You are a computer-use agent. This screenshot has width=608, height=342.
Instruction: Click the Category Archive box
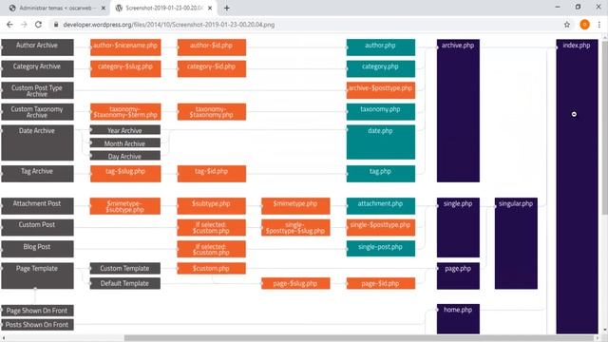pos(37,68)
